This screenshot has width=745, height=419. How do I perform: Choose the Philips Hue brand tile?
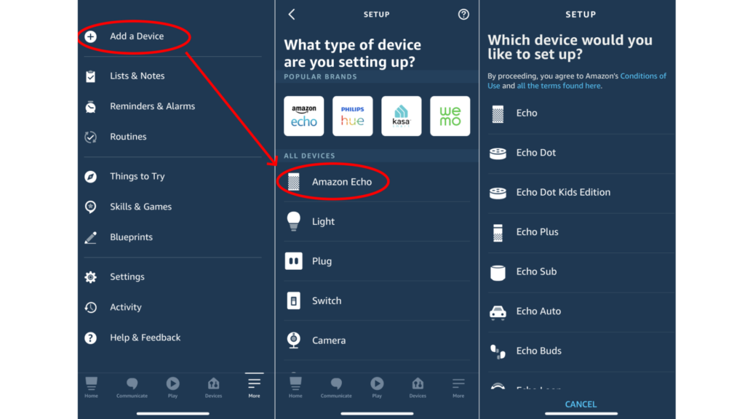tap(353, 116)
